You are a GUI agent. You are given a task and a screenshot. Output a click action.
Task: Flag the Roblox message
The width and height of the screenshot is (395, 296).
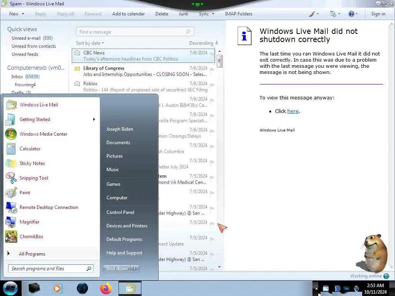click(x=212, y=85)
